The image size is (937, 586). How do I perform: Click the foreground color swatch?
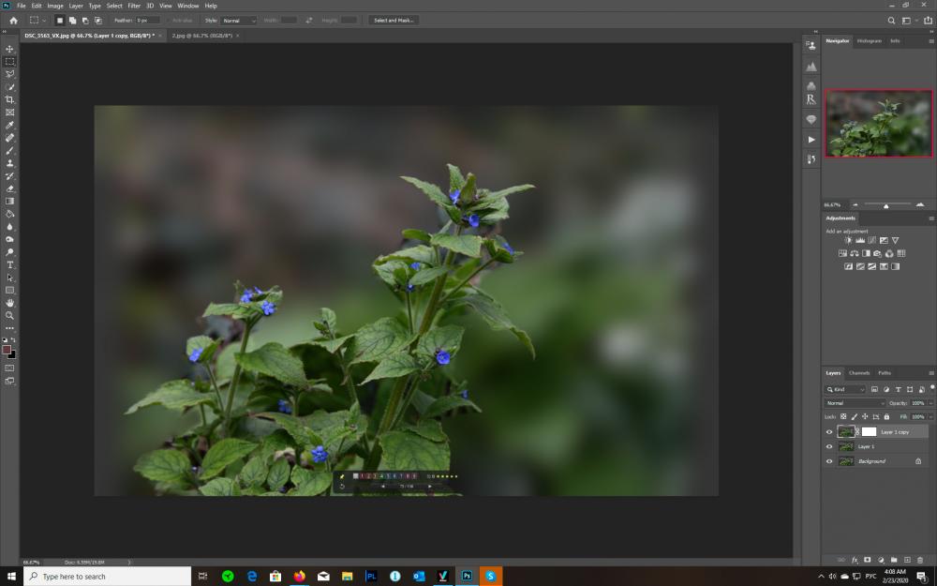pos(7,350)
